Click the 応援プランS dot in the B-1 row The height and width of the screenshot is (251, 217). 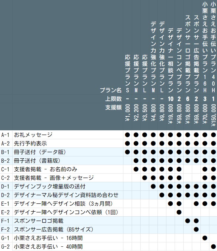click(127, 152)
